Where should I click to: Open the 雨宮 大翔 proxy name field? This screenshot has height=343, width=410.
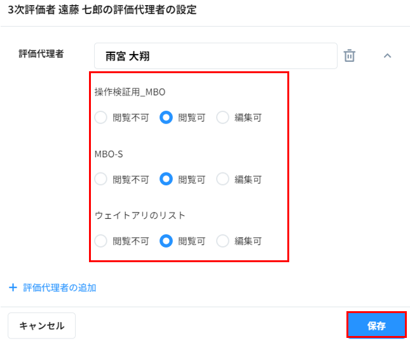click(215, 56)
